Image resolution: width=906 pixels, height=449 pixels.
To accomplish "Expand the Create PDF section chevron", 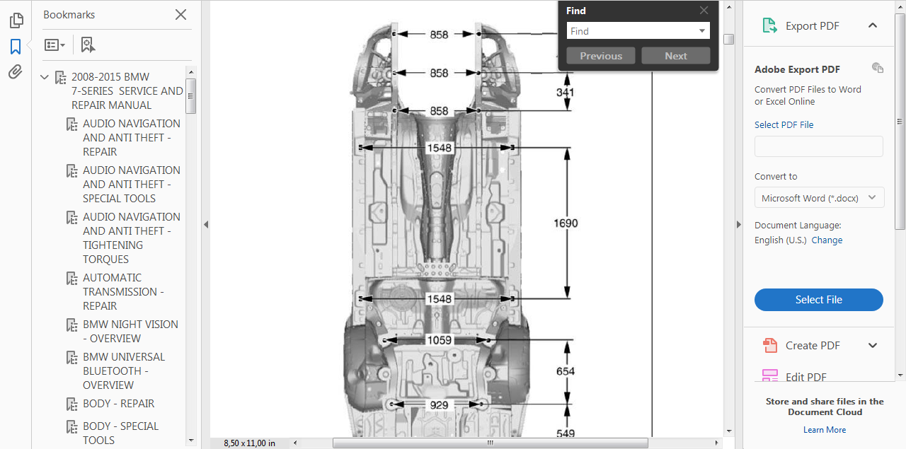I will [x=873, y=346].
